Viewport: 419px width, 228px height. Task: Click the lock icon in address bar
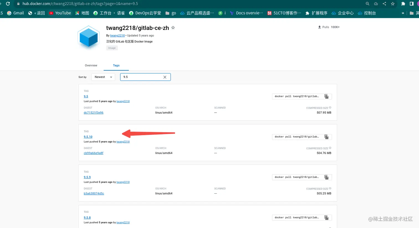18,4
